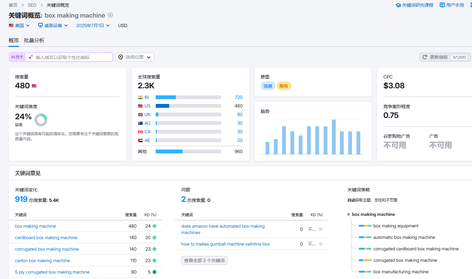
Task: Switch to the 概览 tab
Action: coord(14,40)
